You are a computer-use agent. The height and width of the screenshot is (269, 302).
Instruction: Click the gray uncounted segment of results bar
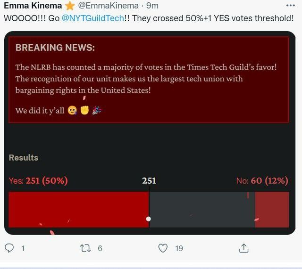(x=202, y=209)
